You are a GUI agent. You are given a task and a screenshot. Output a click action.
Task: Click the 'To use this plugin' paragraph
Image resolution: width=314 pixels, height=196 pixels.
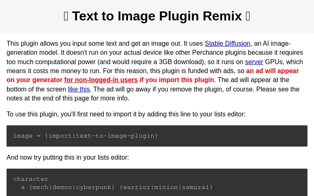126,114
